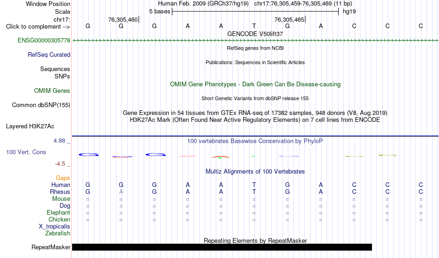This screenshot has height=258, width=439.
Task: Click the black RepeatMasker repeat element bar
Action: coord(222,247)
